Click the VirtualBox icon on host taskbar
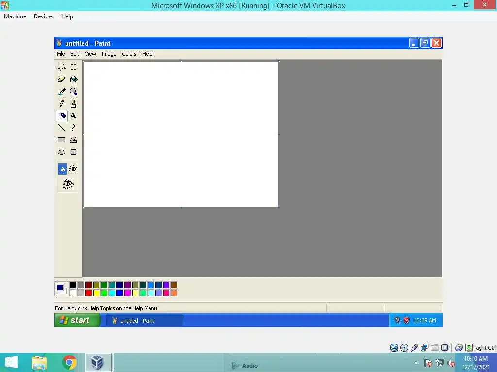This screenshot has height=372, width=497. point(98,362)
